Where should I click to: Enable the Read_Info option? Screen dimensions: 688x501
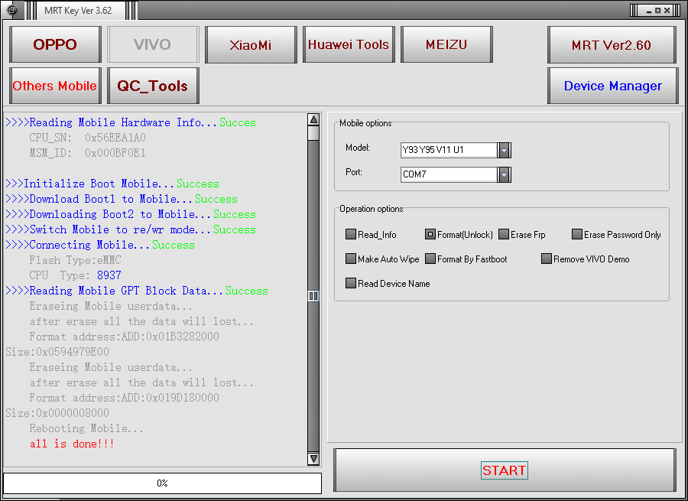351,235
